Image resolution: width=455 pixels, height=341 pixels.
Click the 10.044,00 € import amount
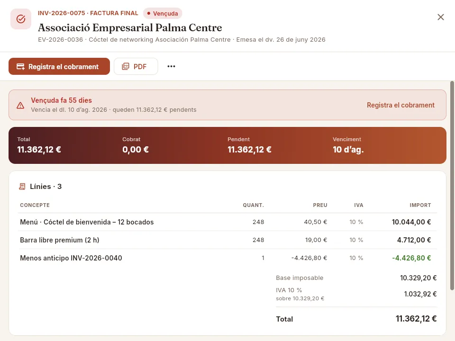pos(411,222)
